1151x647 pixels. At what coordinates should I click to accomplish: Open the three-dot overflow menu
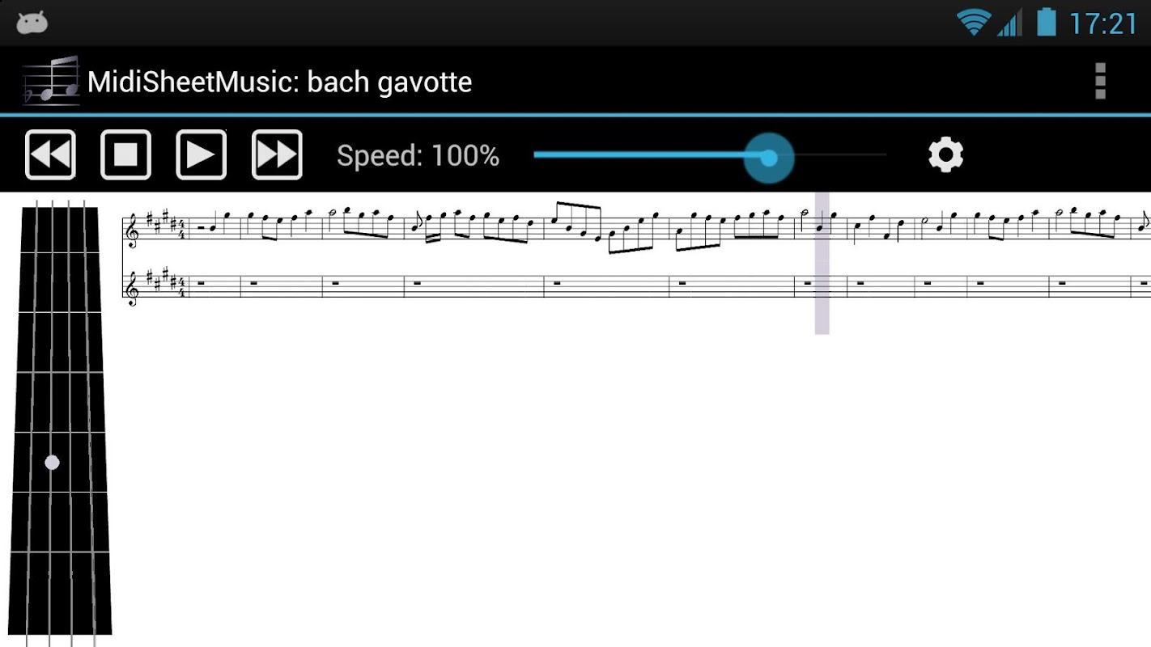point(1100,81)
